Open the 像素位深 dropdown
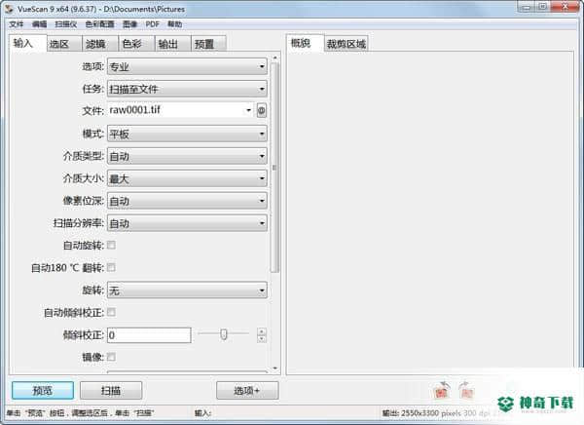This screenshot has width=584, height=425. (x=187, y=201)
